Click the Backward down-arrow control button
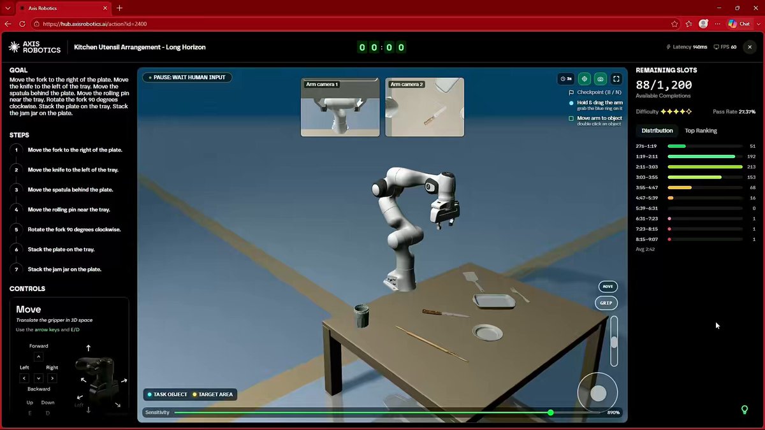Screen dimensions: 765x430 click(x=38, y=378)
